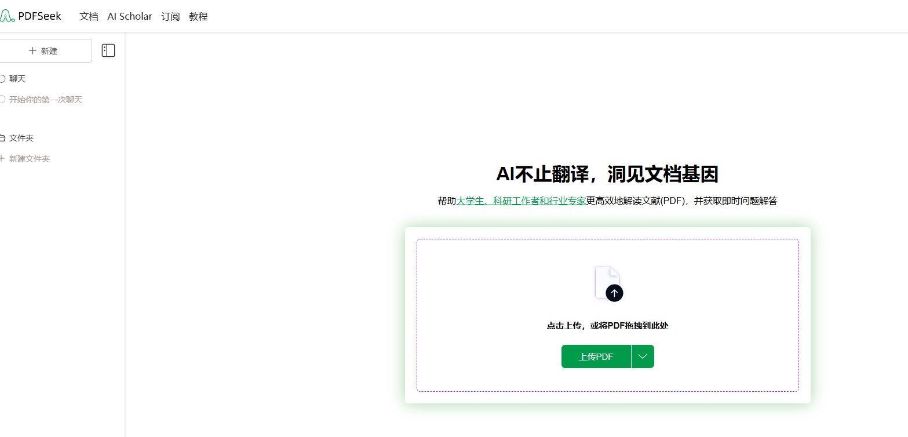Open the 教程 tutorial page

(198, 16)
